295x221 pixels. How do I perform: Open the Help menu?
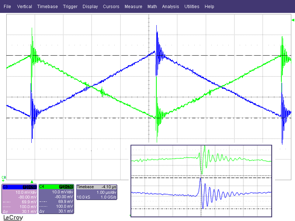pos(209,7)
